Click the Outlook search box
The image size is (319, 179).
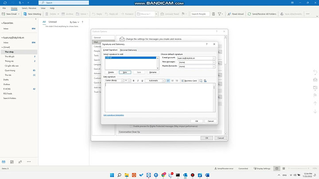click(64, 3)
